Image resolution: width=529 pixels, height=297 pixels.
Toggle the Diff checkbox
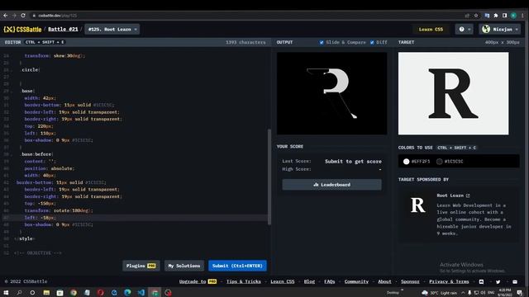(x=372, y=42)
